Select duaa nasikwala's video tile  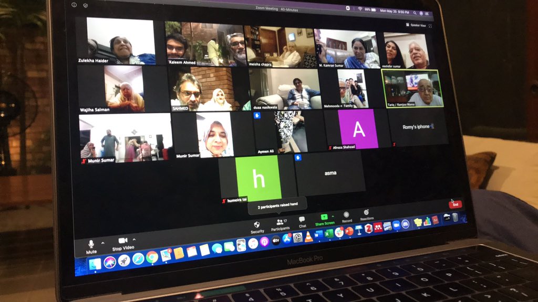coord(285,89)
